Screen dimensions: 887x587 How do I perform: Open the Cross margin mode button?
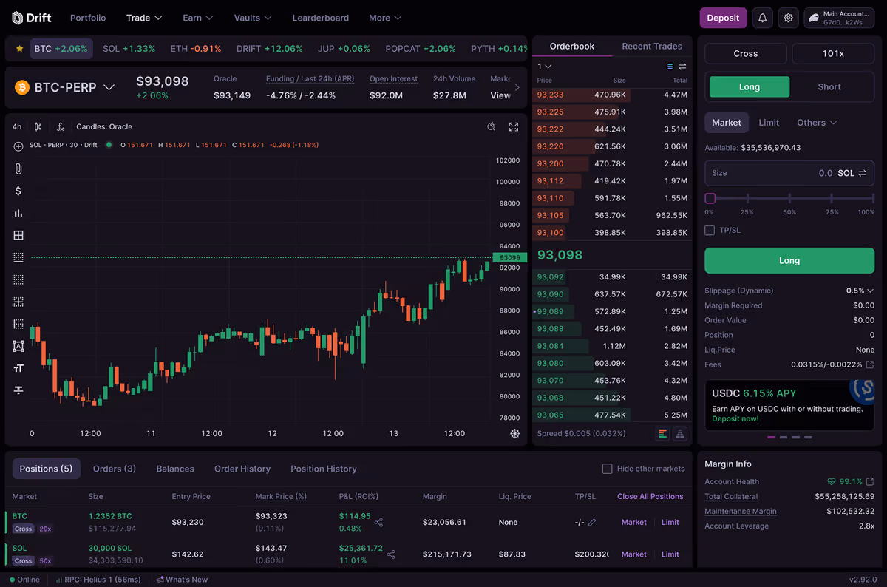(746, 54)
